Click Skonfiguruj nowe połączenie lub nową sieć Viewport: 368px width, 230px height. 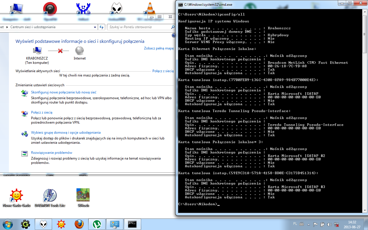64,92
